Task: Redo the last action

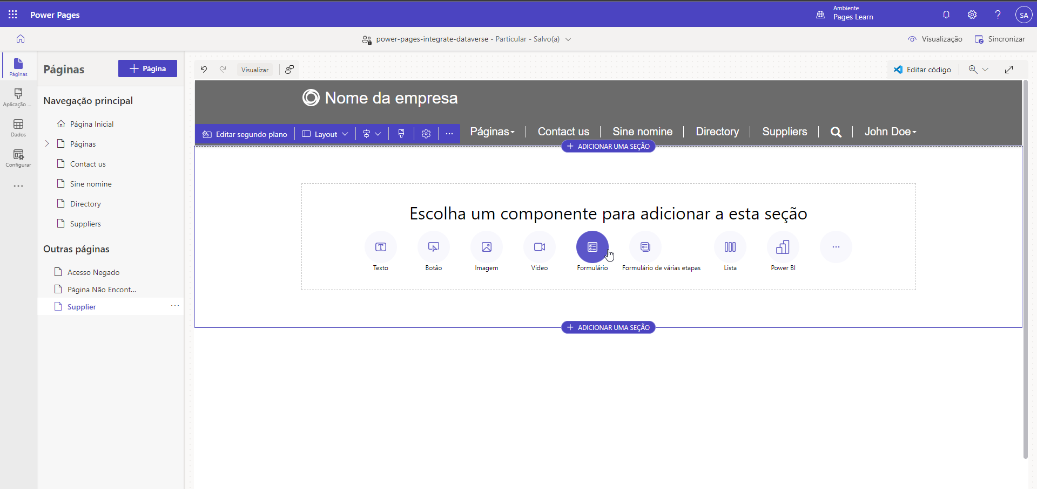Action: point(223,69)
